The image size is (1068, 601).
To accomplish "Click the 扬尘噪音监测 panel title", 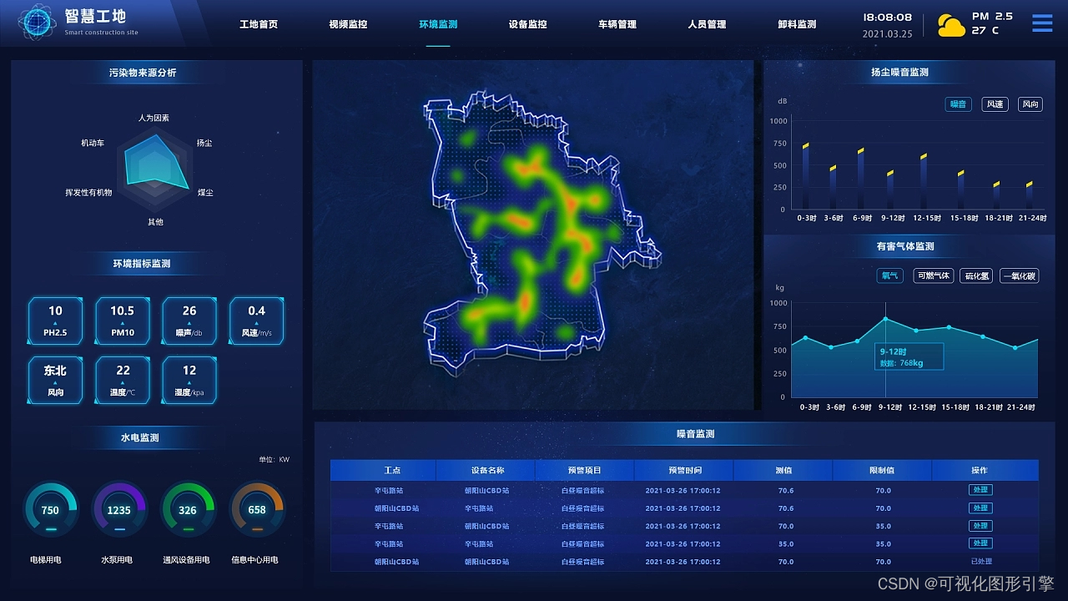I will click(x=899, y=73).
